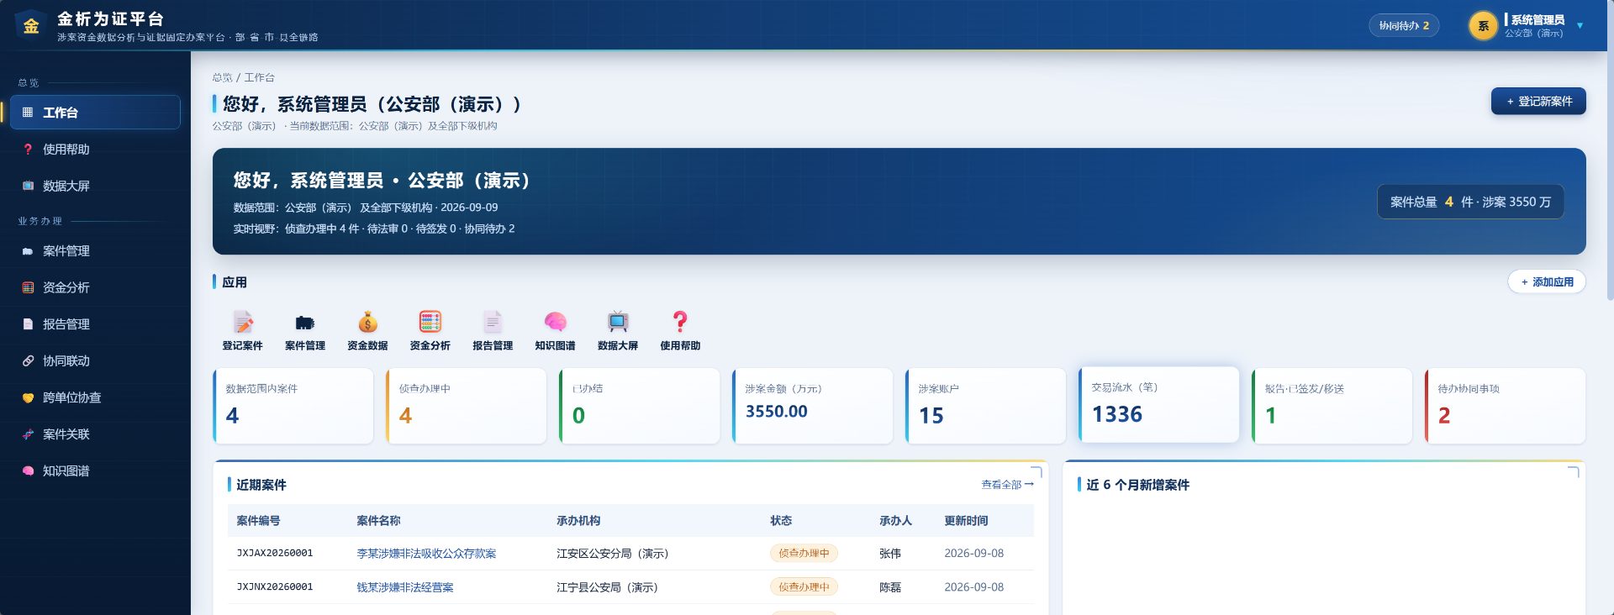1614x615 pixels.
Task: Open 协同联动 in the sidebar
Action: tap(95, 361)
